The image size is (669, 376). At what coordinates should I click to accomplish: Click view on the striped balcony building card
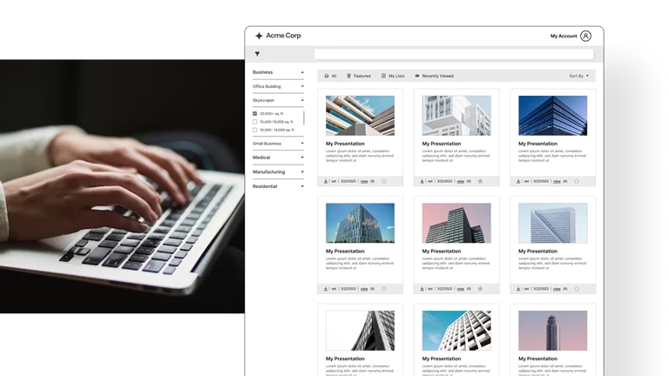[x=364, y=182]
